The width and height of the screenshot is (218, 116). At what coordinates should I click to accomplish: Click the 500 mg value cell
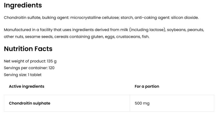click(x=142, y=103)
